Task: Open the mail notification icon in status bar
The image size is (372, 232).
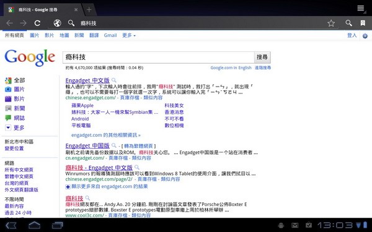Action: pyautogui.click(x=295, y=225)
